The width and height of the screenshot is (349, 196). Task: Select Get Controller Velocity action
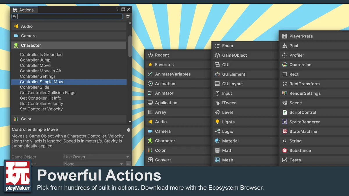click(41, 104)
